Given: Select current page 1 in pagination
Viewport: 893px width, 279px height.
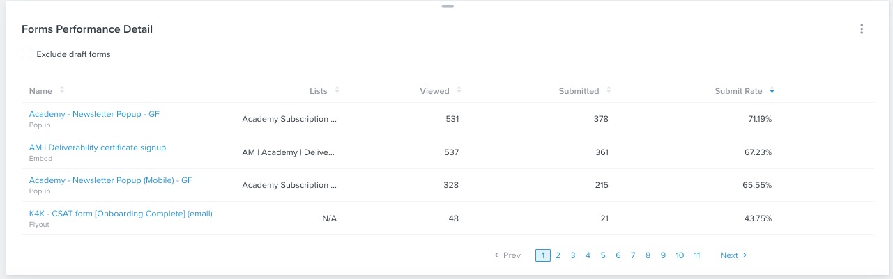Looking at the screenshot, I should click(542, 255).
